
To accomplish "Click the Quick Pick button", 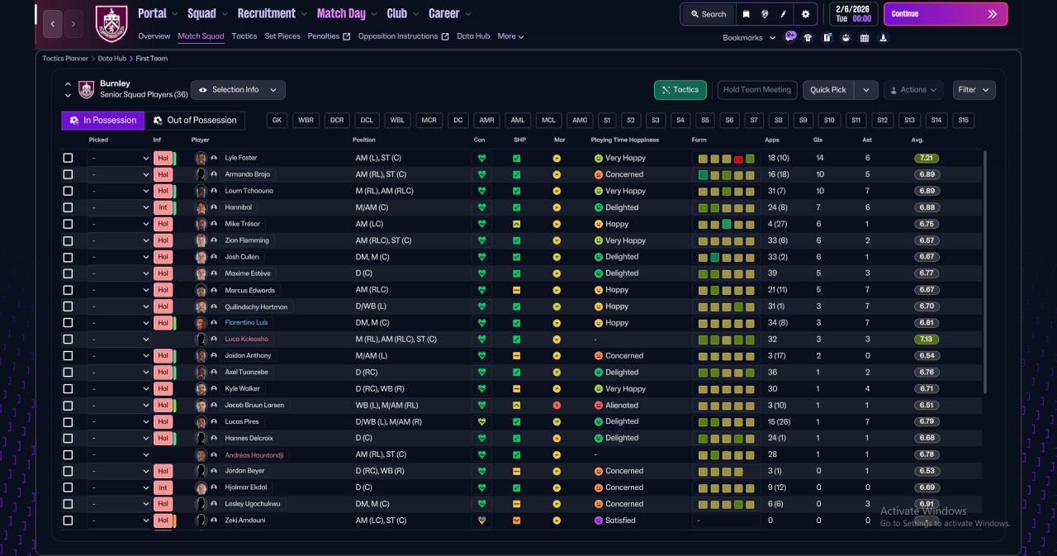I will click(x=828, y=90).
